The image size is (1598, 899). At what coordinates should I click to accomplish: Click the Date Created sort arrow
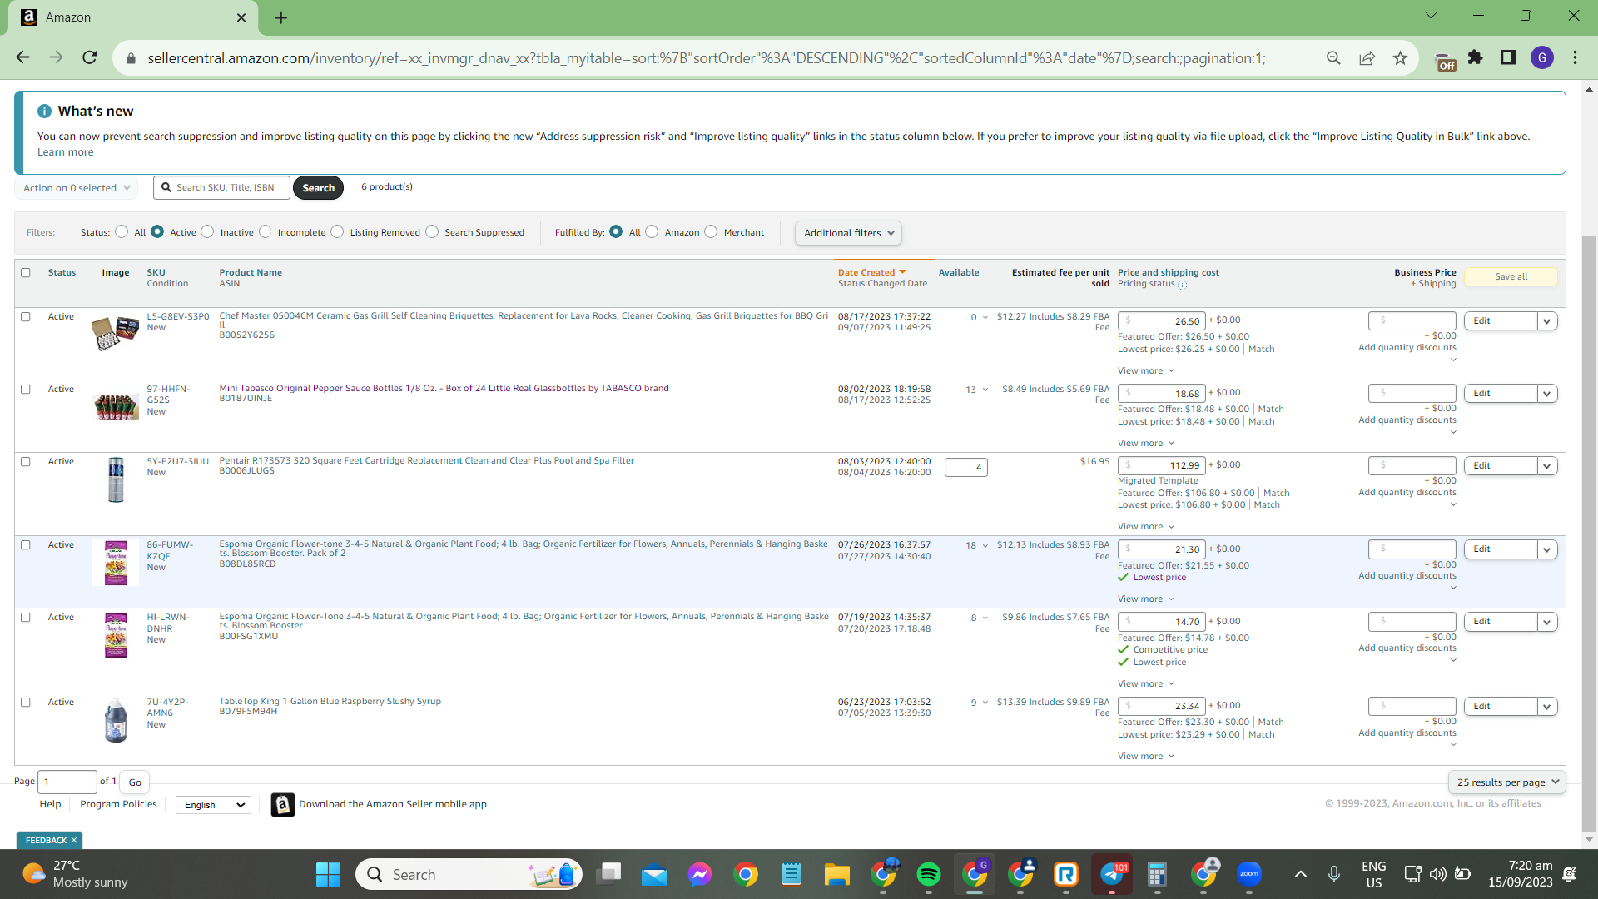pyautogui.click(x=902, y=272)
